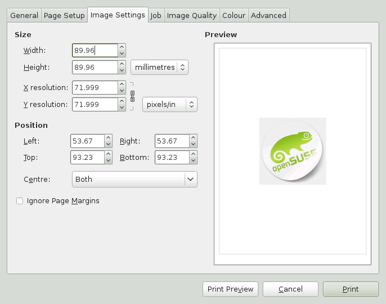This screenshot has width=386, height=304.
Task: Click the openSUSE image in preview
Action: click(292, 151)
